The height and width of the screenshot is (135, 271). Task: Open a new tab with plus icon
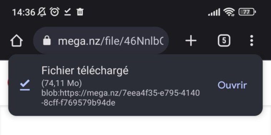(x=191, y=41)
